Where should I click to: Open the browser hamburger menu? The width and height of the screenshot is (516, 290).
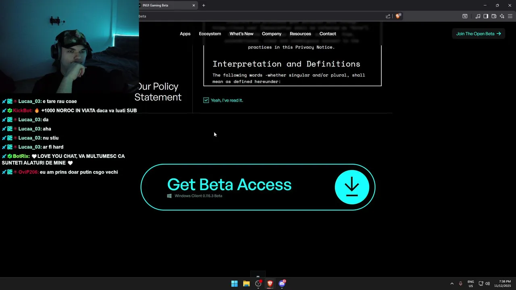click(x=510, y=16)
